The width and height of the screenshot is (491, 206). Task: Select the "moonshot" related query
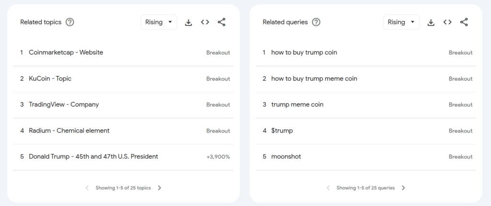(286, 157)
